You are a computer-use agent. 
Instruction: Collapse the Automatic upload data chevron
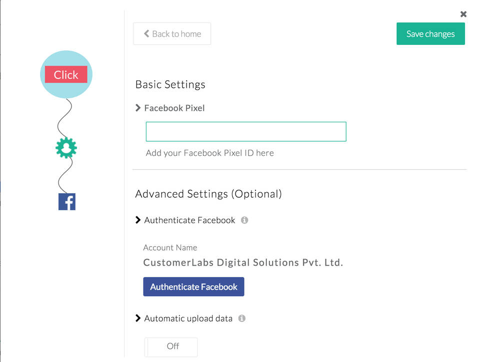coord(138,318)
